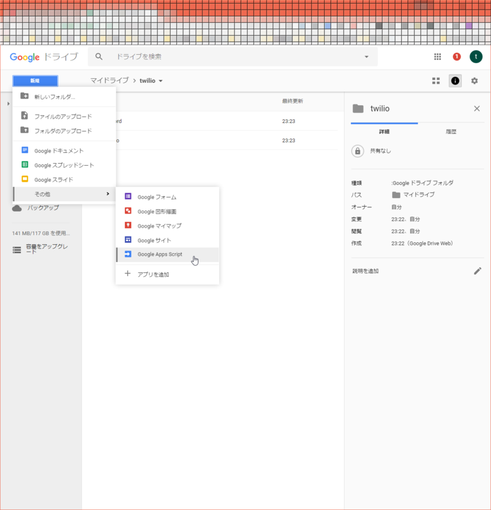Expand the その他 submenu
This screenshot has height=510, width=491.
click(x=64, y=194)
